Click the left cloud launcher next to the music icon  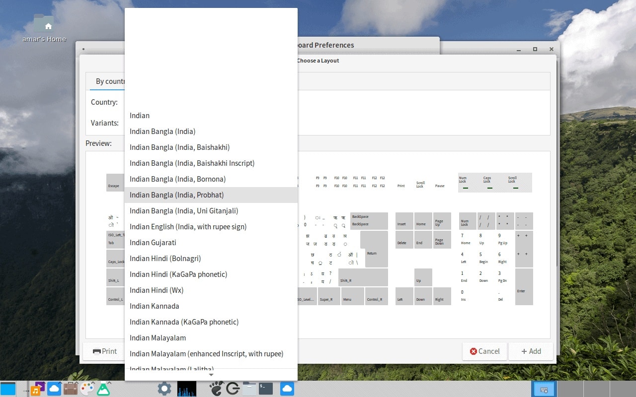point(54,389)
